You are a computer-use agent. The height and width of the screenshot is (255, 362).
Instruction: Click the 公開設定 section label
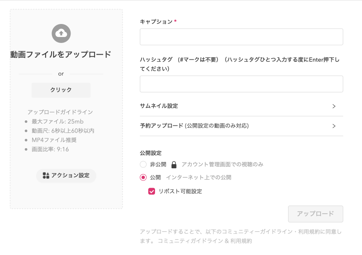coord(150,153)
